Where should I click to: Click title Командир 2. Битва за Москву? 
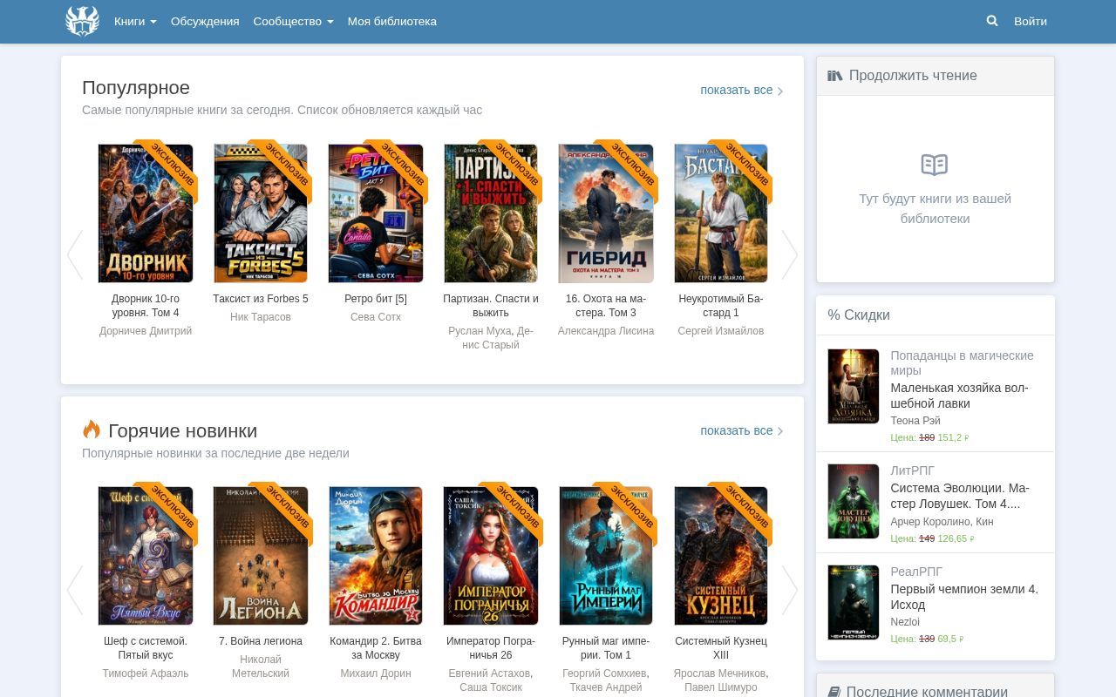(376, 648)
